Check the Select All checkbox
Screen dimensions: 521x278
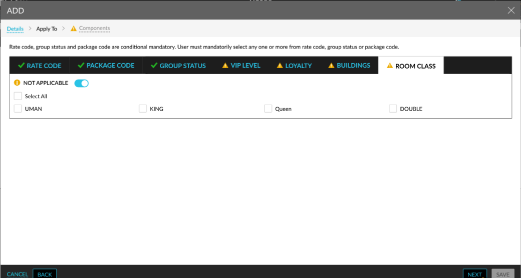tap(18, 96)
